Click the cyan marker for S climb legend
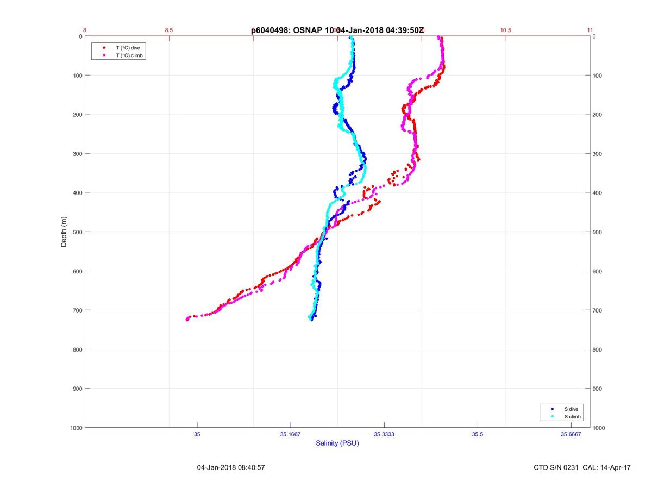Screen dimensions: 652x481 tap(552, 416)
